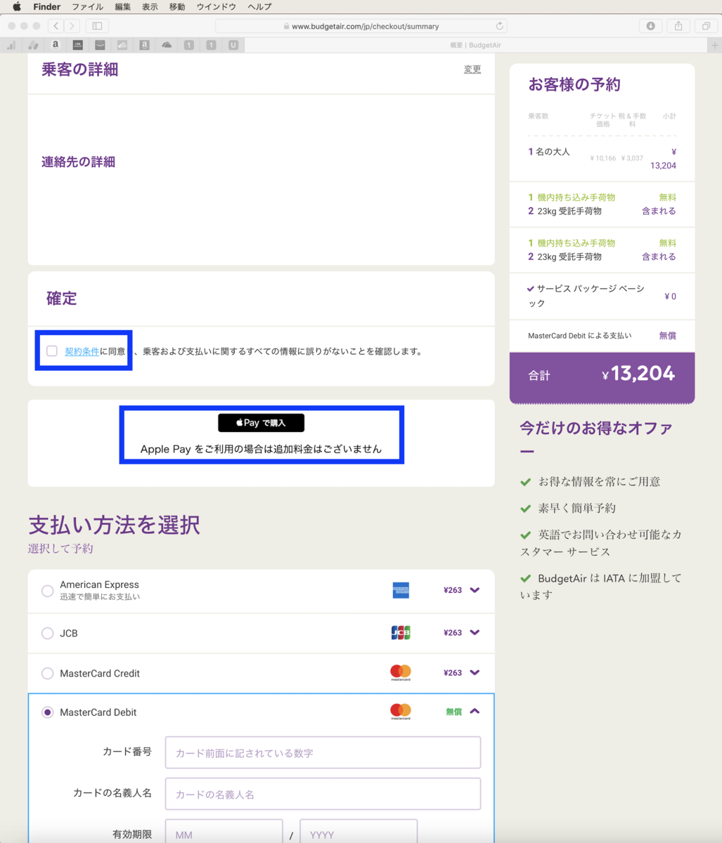Go forward with Safari's forward arrow
Screen dimensions: 722x843
point(72,26)
